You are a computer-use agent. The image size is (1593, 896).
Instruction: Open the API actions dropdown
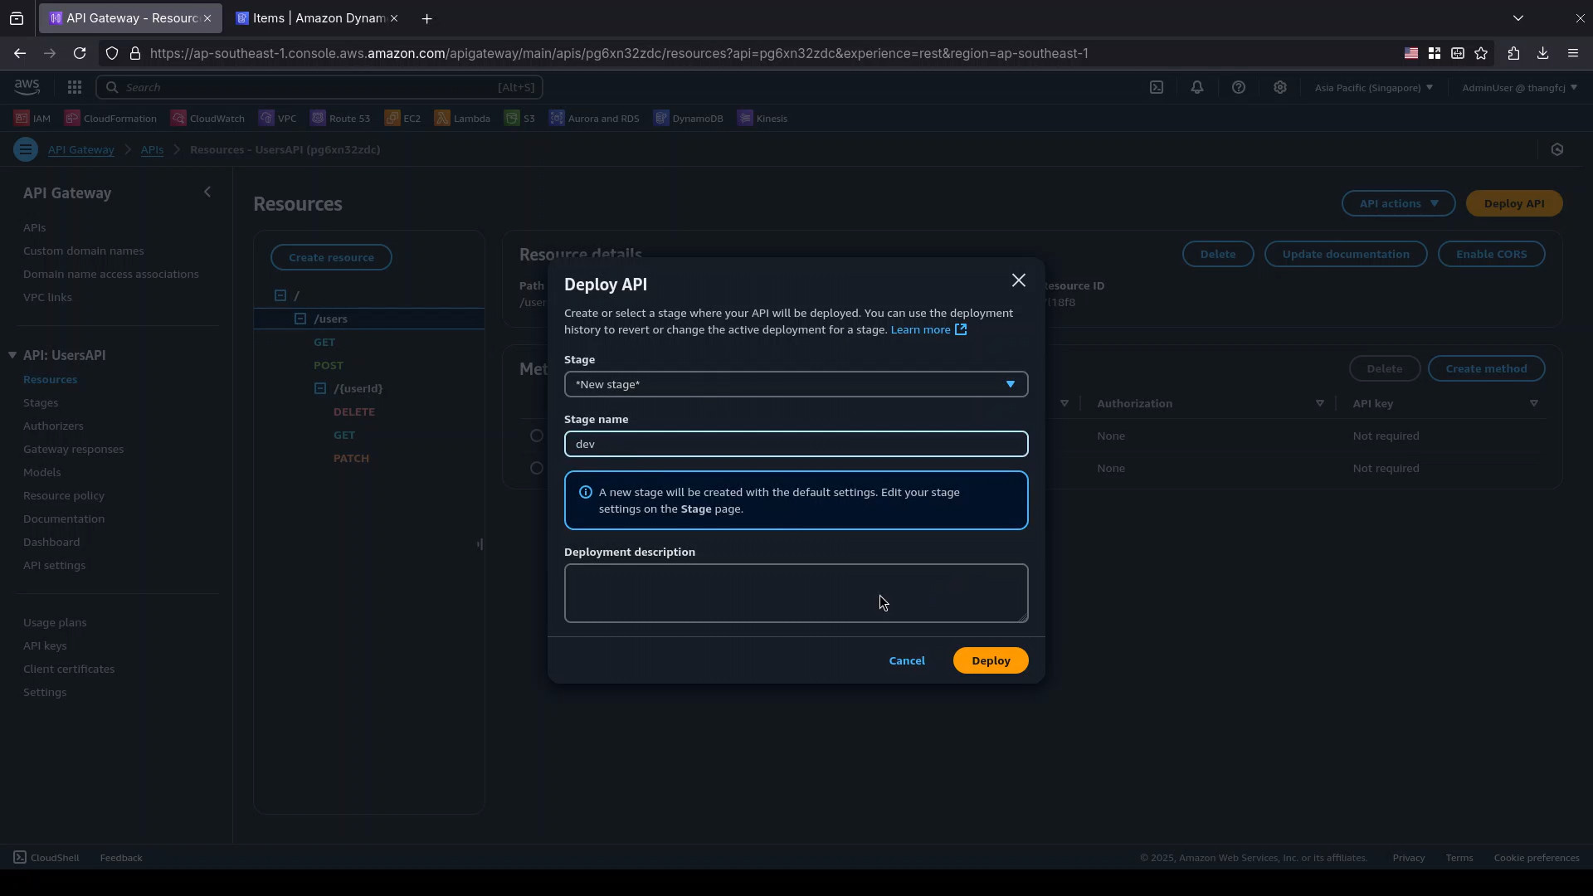[1398, 203]
